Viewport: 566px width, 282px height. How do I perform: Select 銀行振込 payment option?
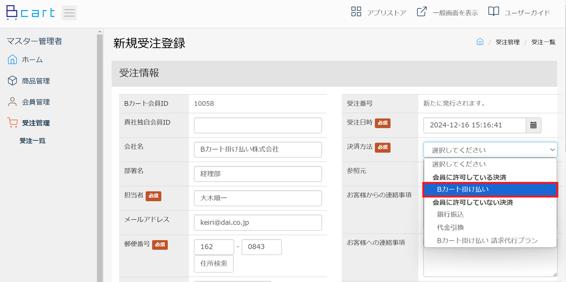[490, 214]
